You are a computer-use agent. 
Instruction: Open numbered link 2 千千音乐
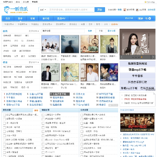coord(11,97)
